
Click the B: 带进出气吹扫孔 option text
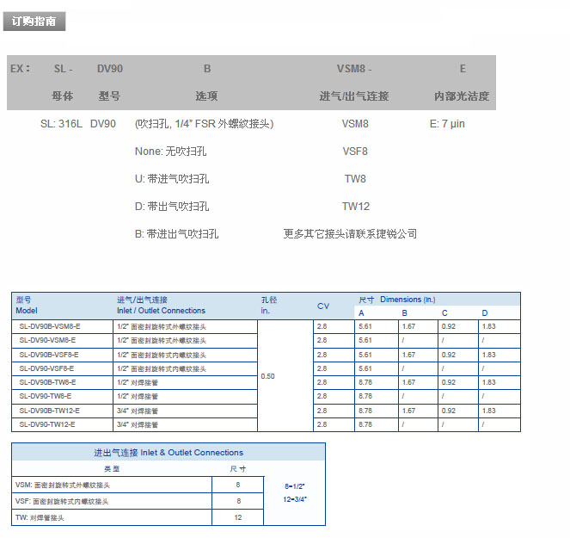(177, 234)
